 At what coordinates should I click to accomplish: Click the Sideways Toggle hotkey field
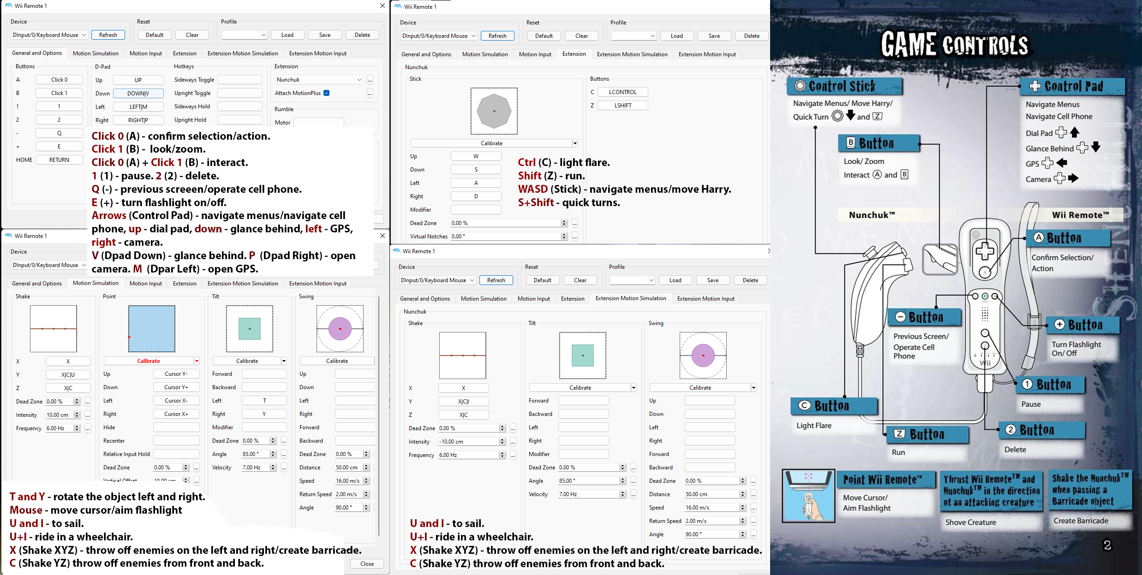(240, 80)
